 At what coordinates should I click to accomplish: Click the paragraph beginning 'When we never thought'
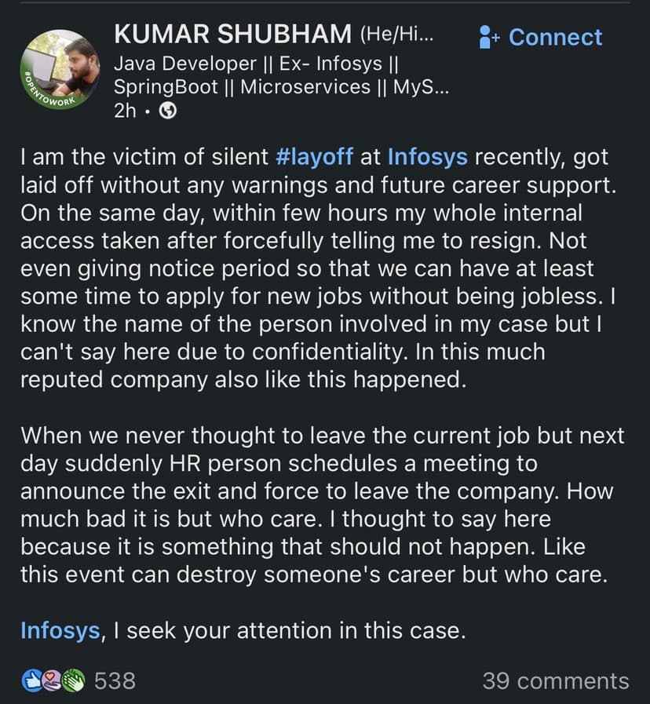[314, 506]
